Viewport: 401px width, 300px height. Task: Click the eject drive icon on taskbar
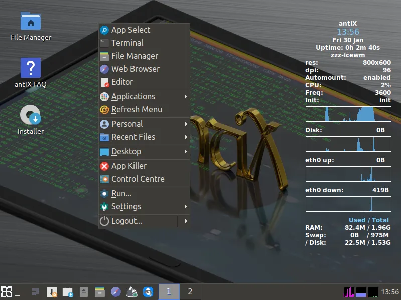pos(84,292)
